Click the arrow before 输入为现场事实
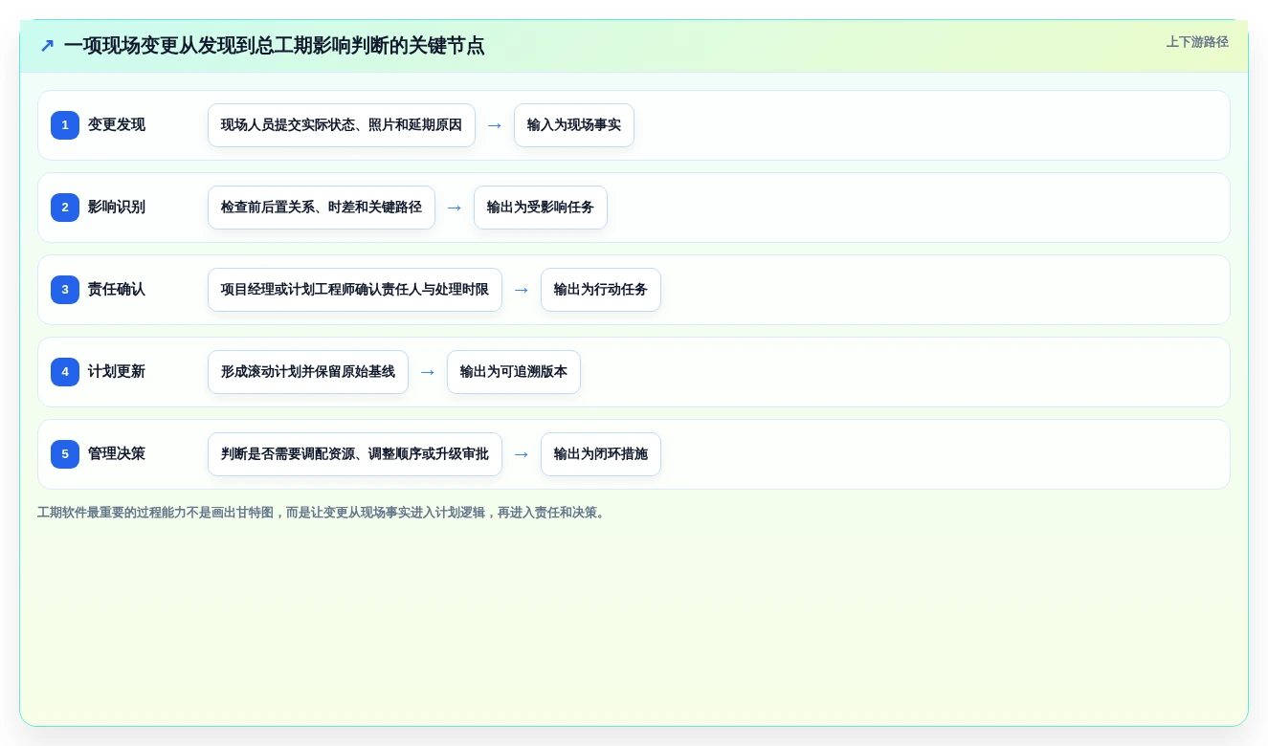This screenshot has height=746, width=1268. tap(495, 125)
